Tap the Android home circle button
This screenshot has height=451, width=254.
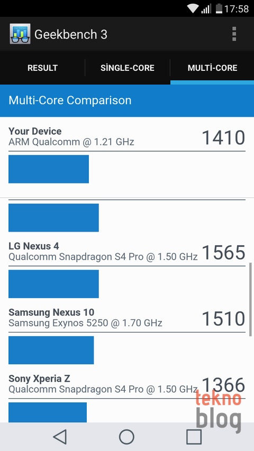pos(126,437)
